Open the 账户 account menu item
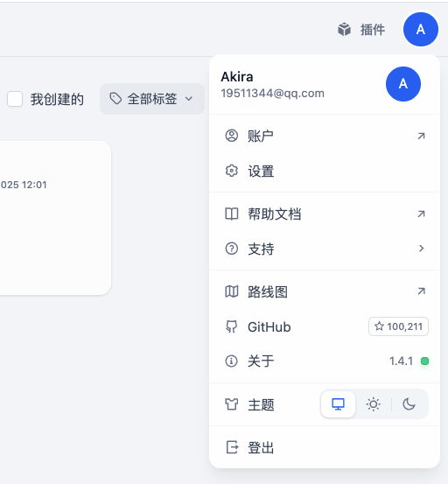The image size is (448, 484). [325, 136]
